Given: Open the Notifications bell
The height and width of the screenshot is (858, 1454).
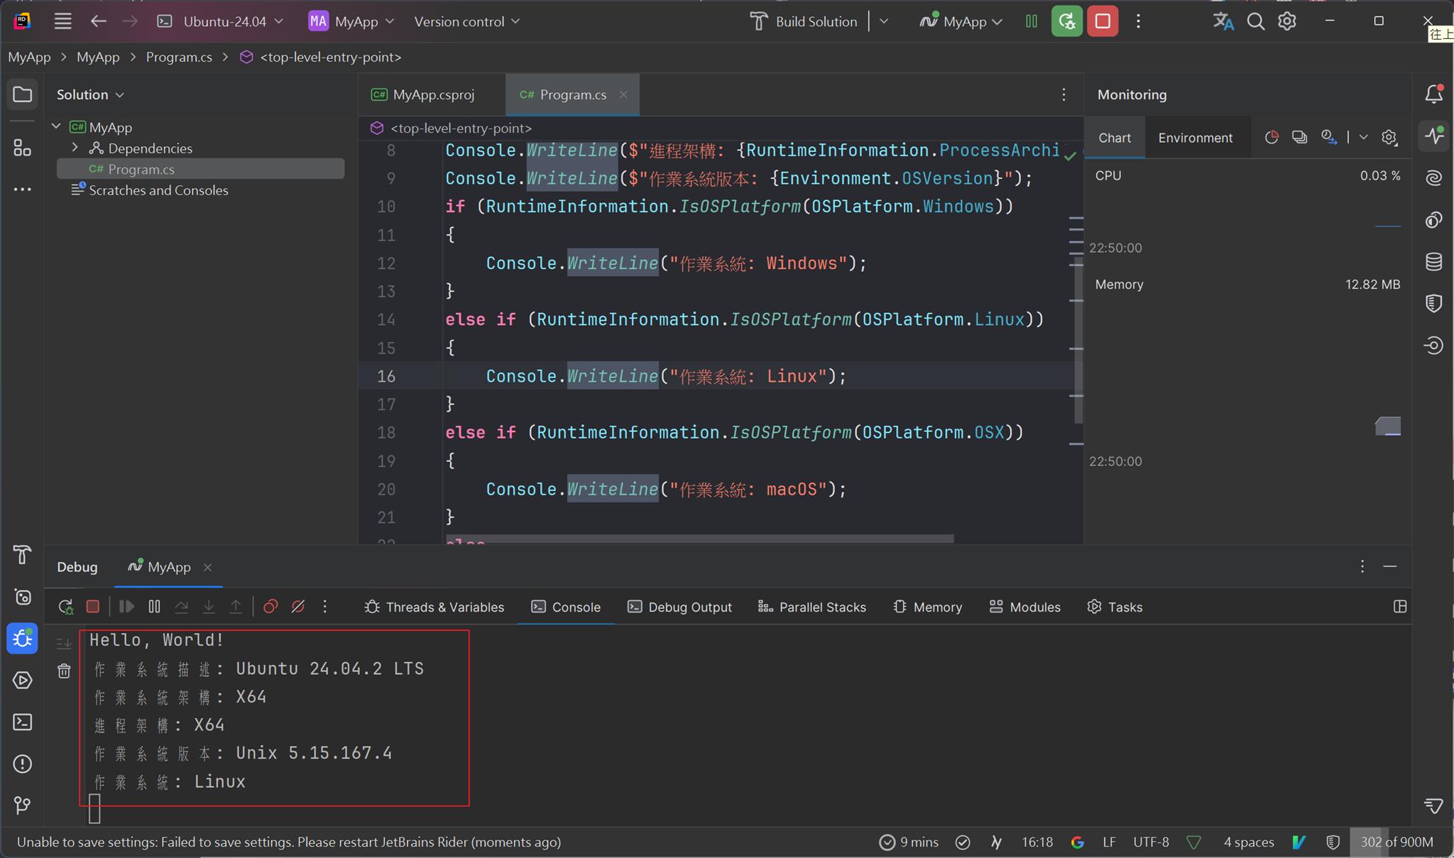Looking at the screenshot, I should click(x=1433, y=93).
